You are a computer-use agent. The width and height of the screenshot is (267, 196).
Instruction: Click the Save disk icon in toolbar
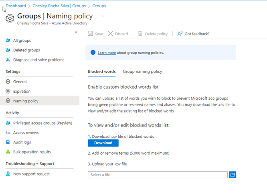click(91, 34)
